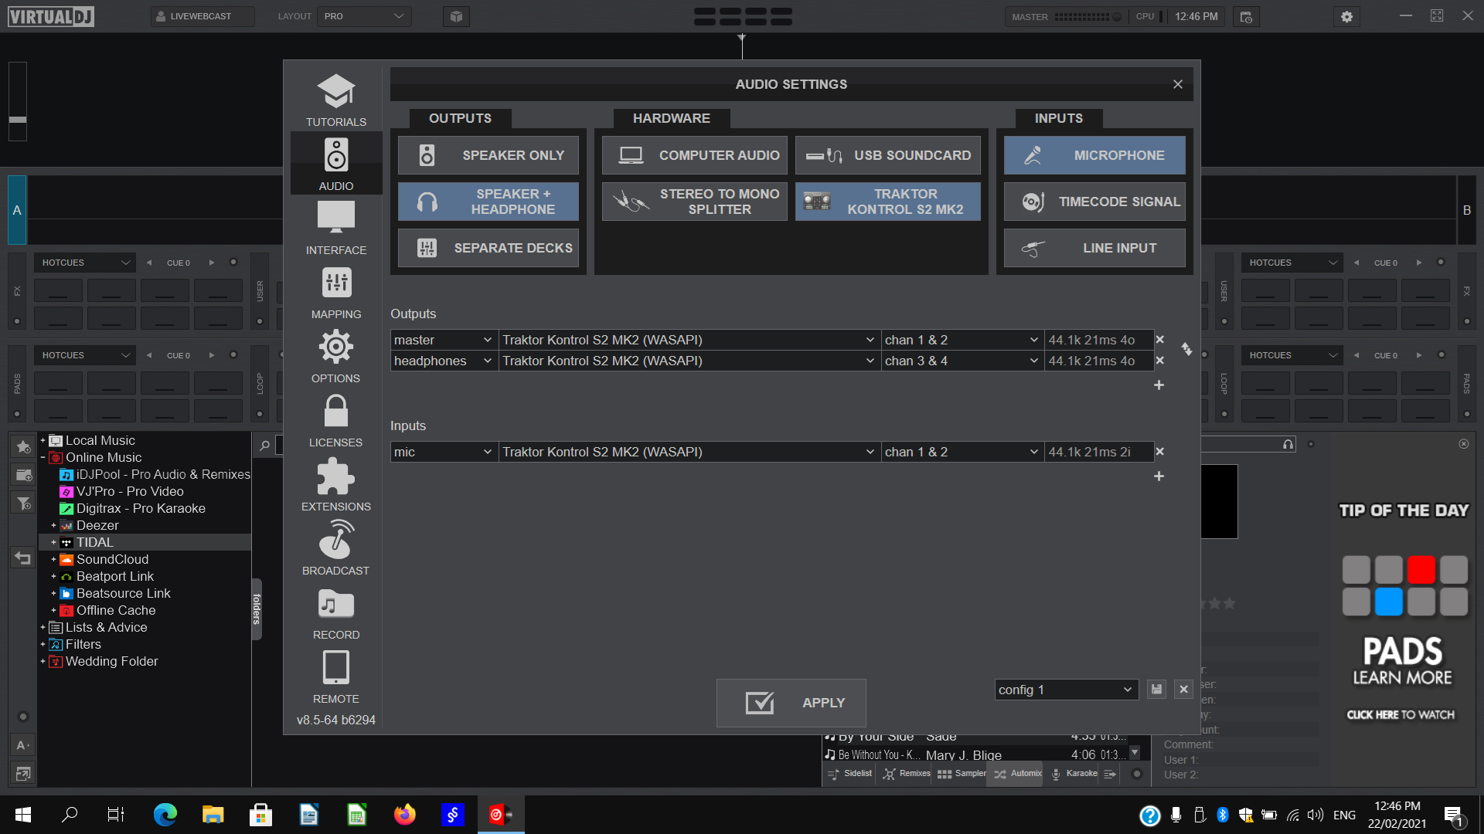Open Microsoft Edge from taskbar

click(x=165, y=815)
